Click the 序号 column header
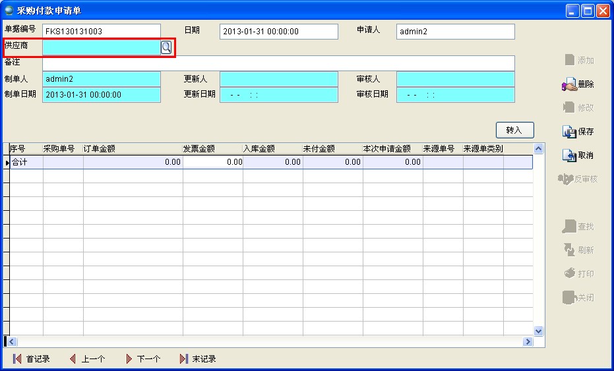Image resolution: width=614 pixels, height=371 pixels. [x=26, y=149]
